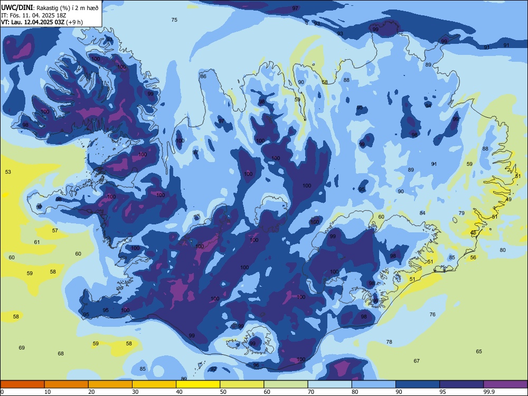This screenshot has width=528, height=396.
Task: Click the map value "57" west of Iceland
Action: click(x=55, y=231)
